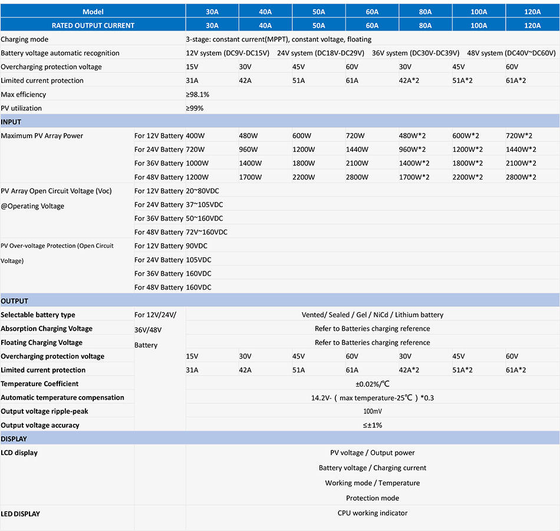
Task: Click the DISPLAY section header row
Action: [279, 439]
